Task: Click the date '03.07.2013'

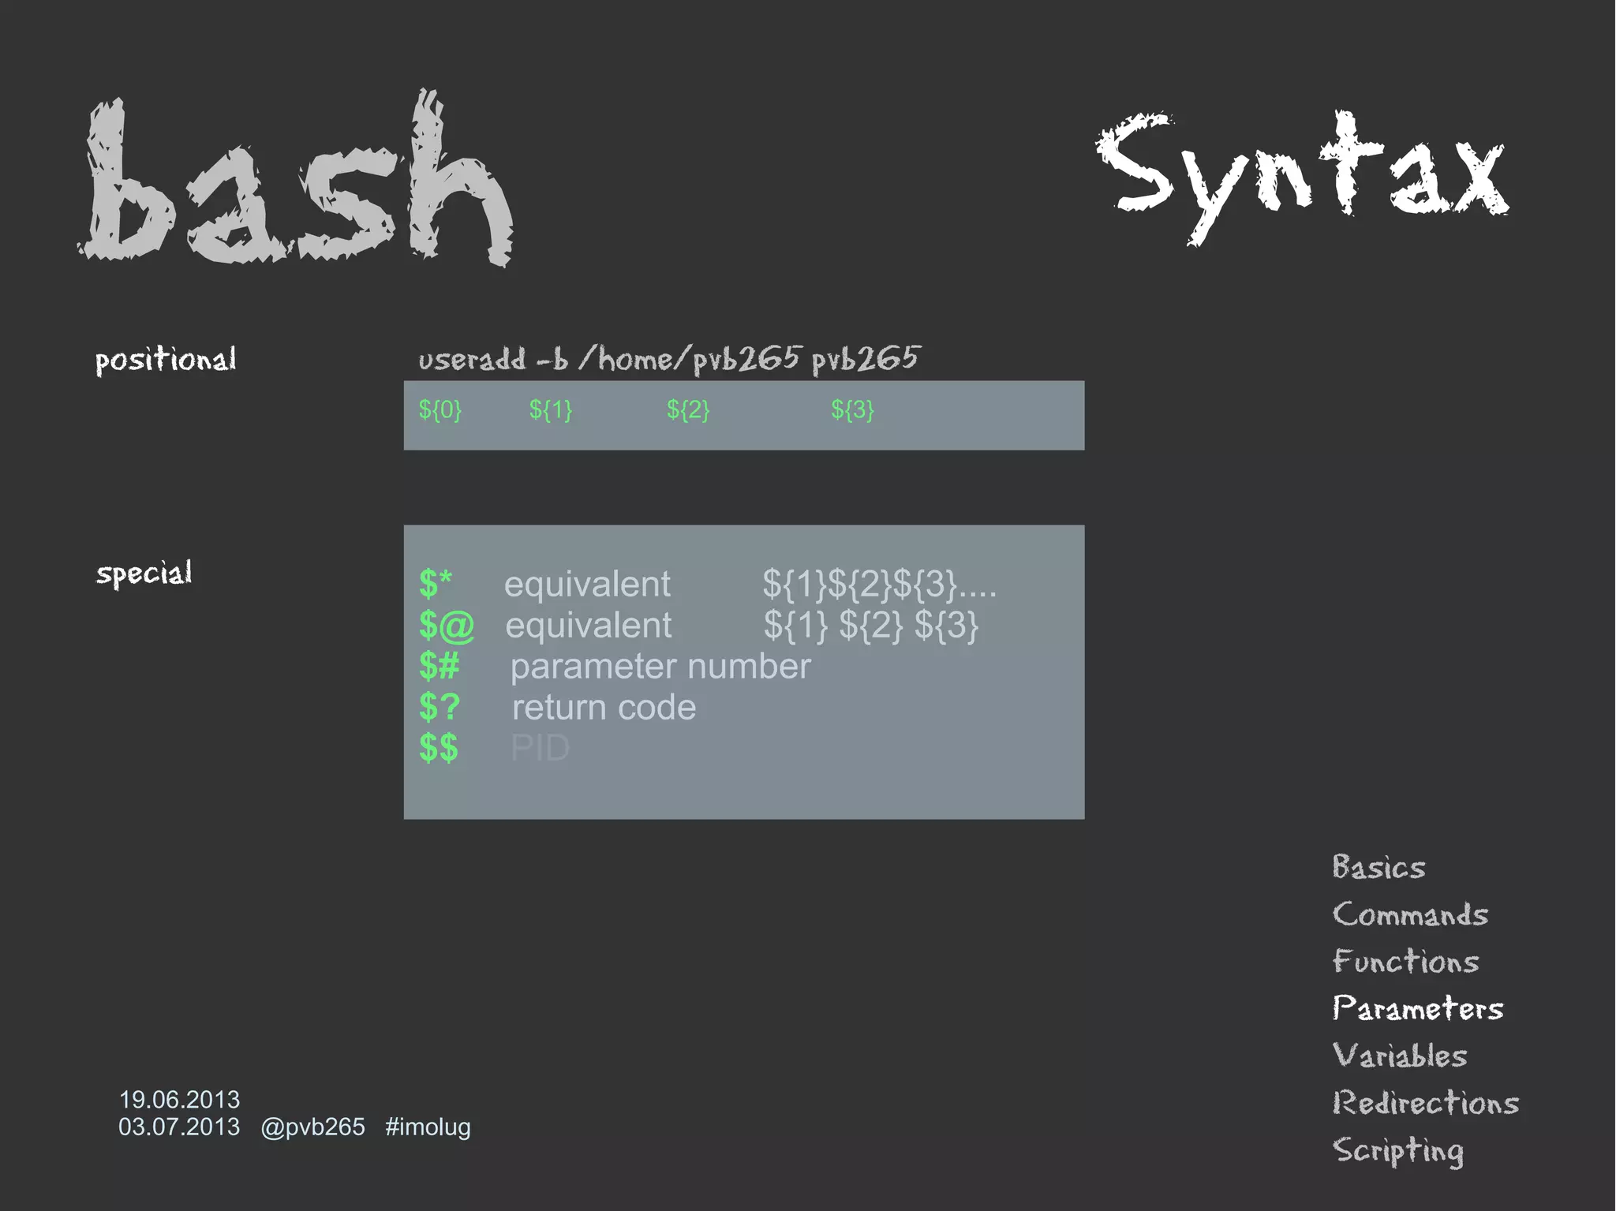Action: 179,1127
